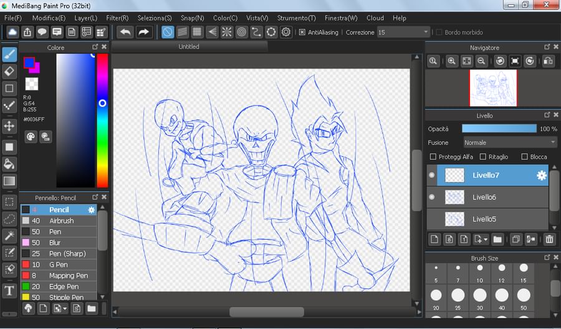Click the hue slider bar
This screenshot has height=329, width=561.
(102, 120)
